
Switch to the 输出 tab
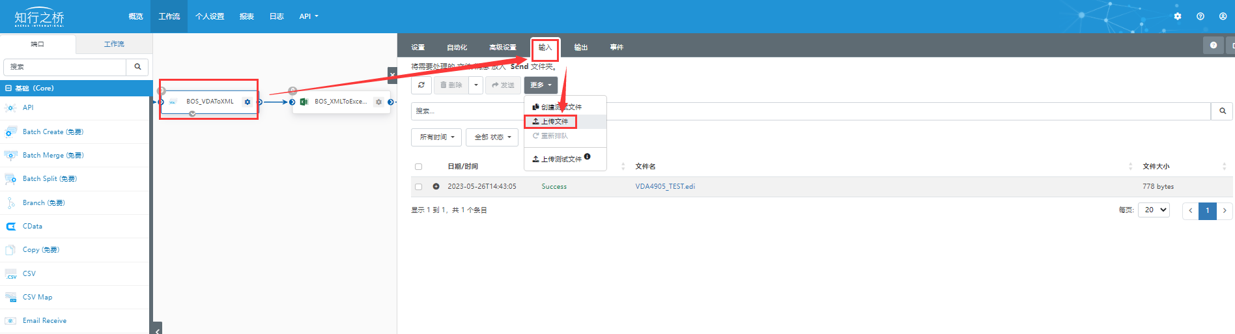coord(580,48)
